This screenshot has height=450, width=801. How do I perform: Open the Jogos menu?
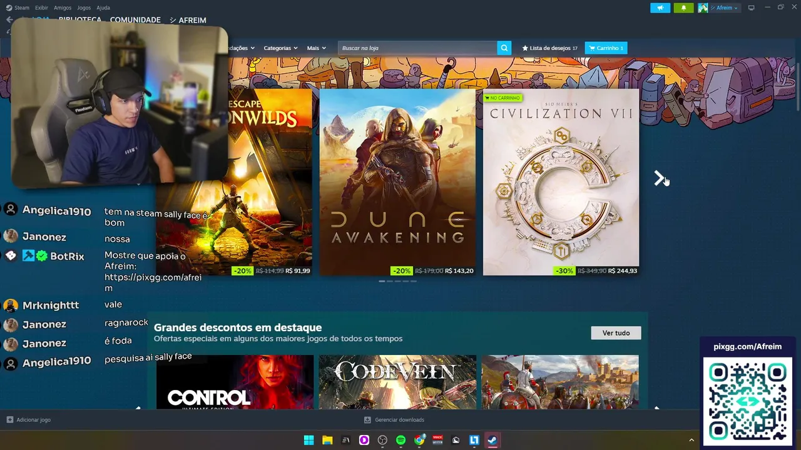click(x=84, y=7)
